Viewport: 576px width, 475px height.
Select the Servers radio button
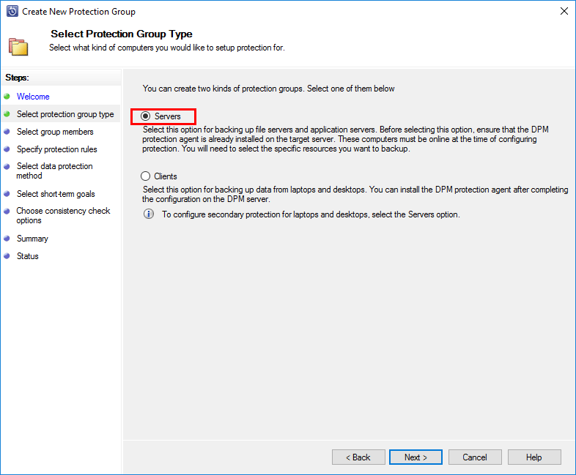[146, 116]
